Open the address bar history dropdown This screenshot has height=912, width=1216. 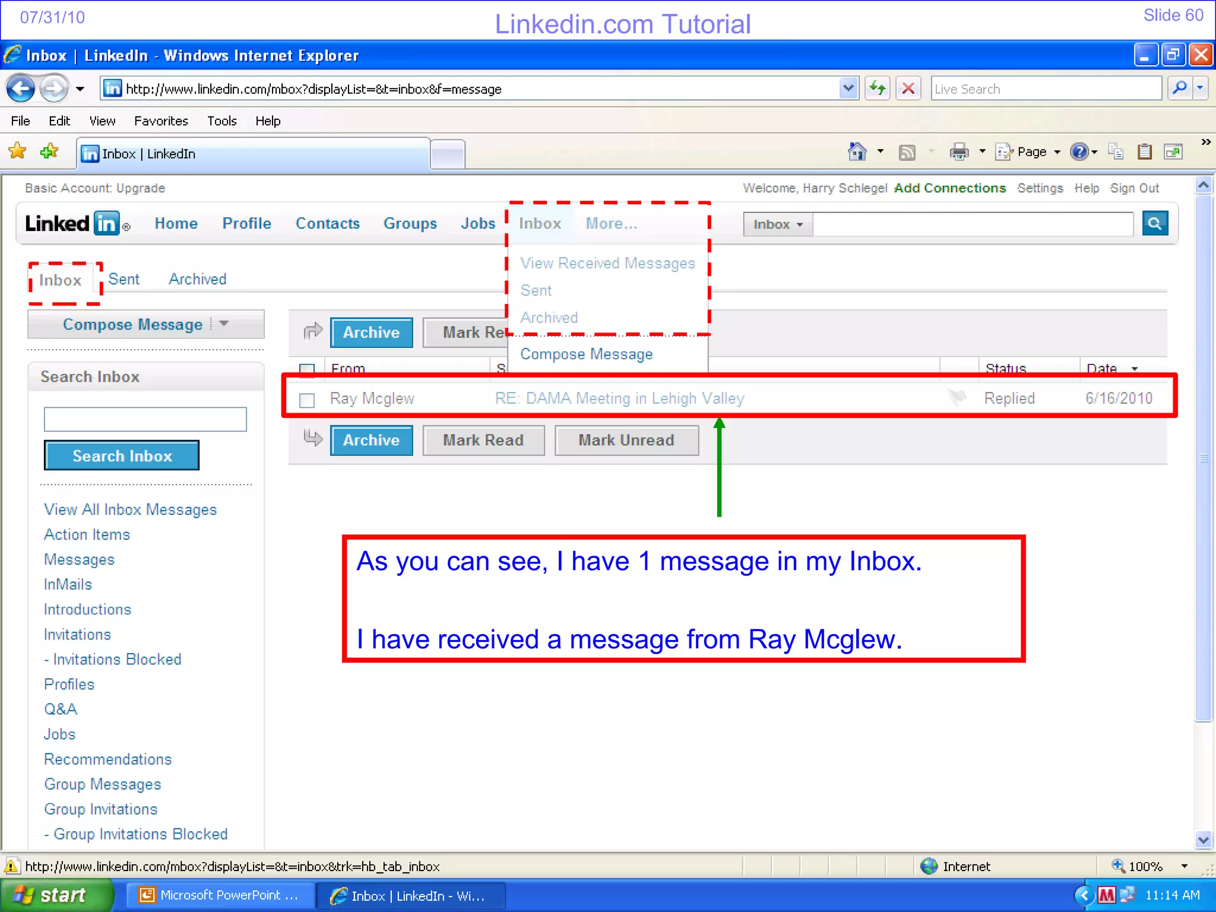click(x=849, y=89)
